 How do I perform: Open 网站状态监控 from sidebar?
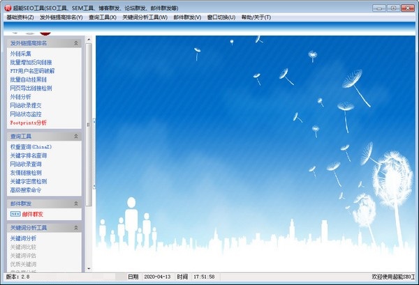(x=26, y=114)
